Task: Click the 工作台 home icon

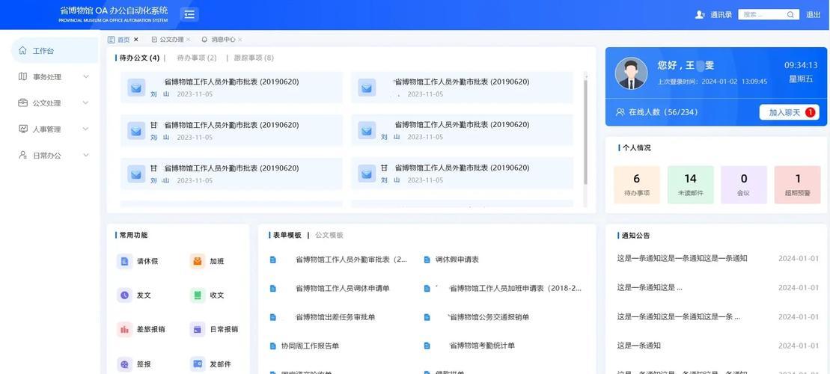Action: pos(22,51)
